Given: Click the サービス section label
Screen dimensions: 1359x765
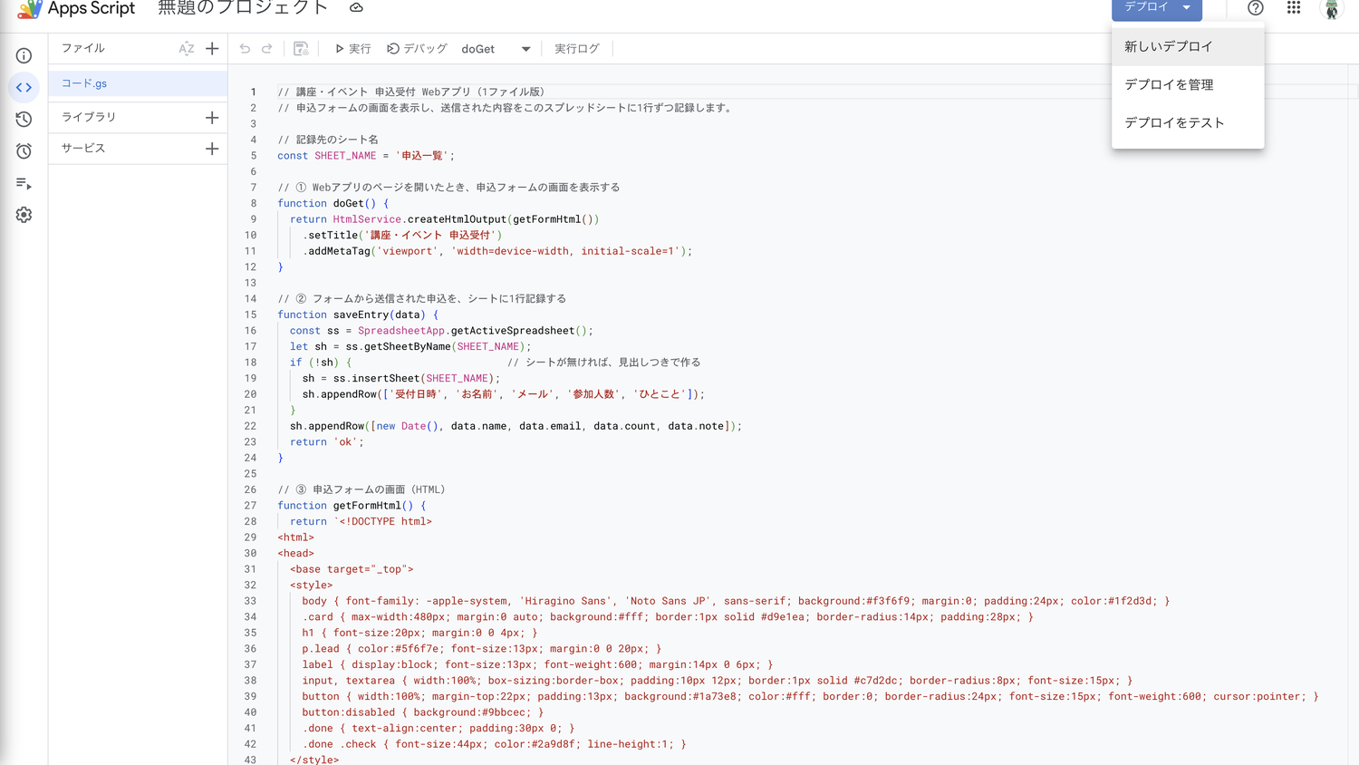Looking at the screenshot, I should 83,149.
